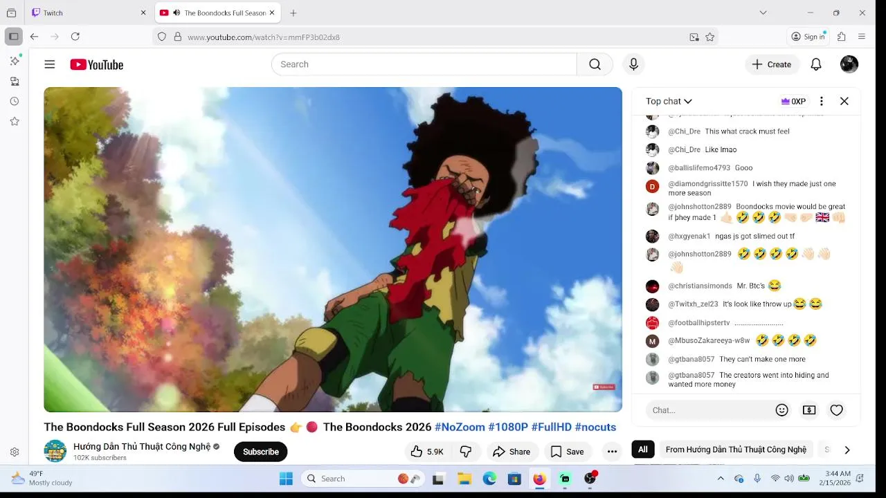This screenshot has width=886, height=498.
Task: Open Hướng Dẫn Thủ Thuật Công Nghệ channel
Action: pos(142,447)
